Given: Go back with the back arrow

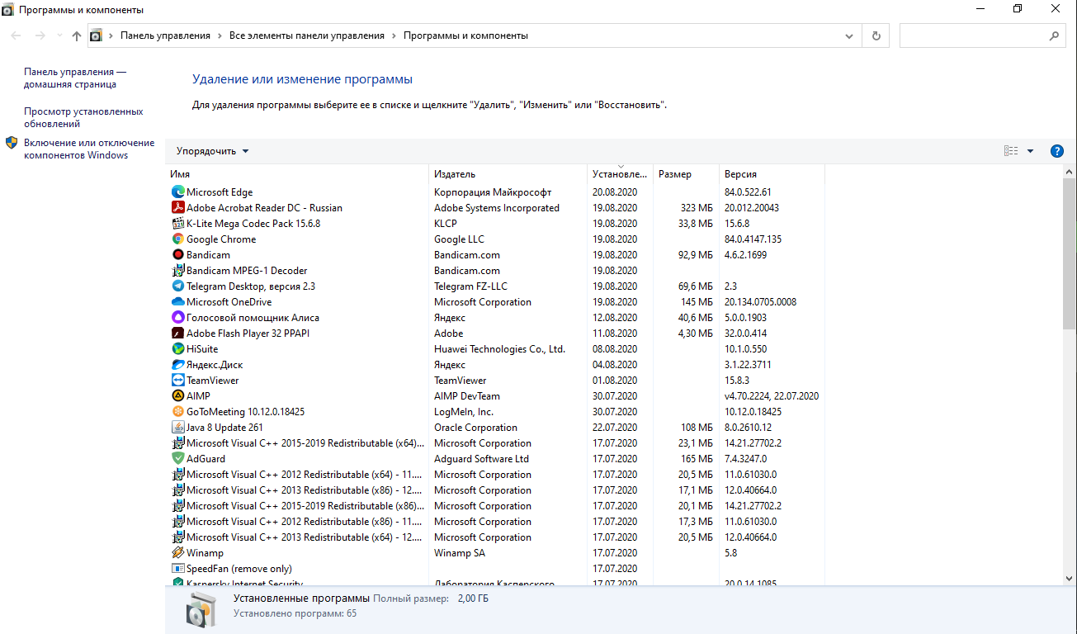Looking at the screenshot, I should tap(16, 36).
